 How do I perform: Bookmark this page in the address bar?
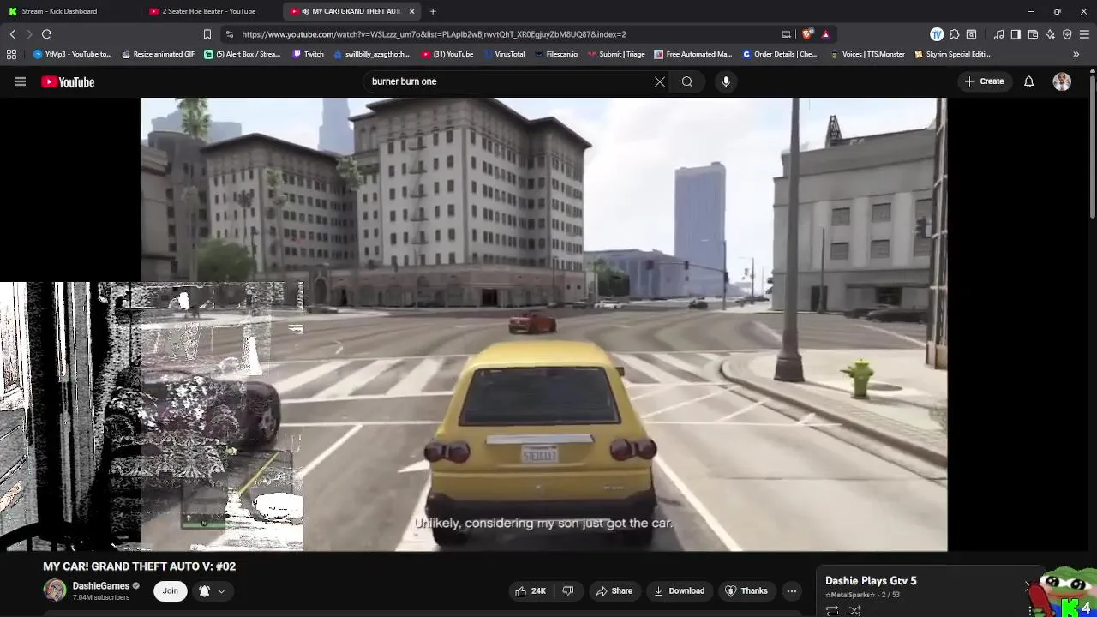207,34
